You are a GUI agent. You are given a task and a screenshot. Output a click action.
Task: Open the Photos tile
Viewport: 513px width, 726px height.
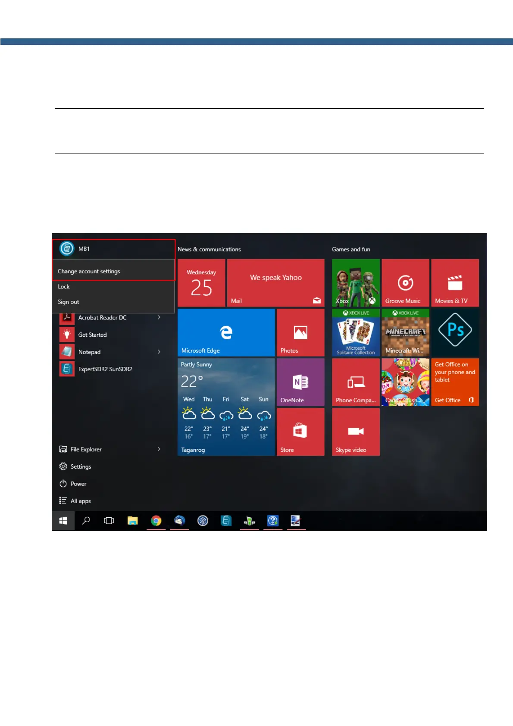[x=300, y=332]
